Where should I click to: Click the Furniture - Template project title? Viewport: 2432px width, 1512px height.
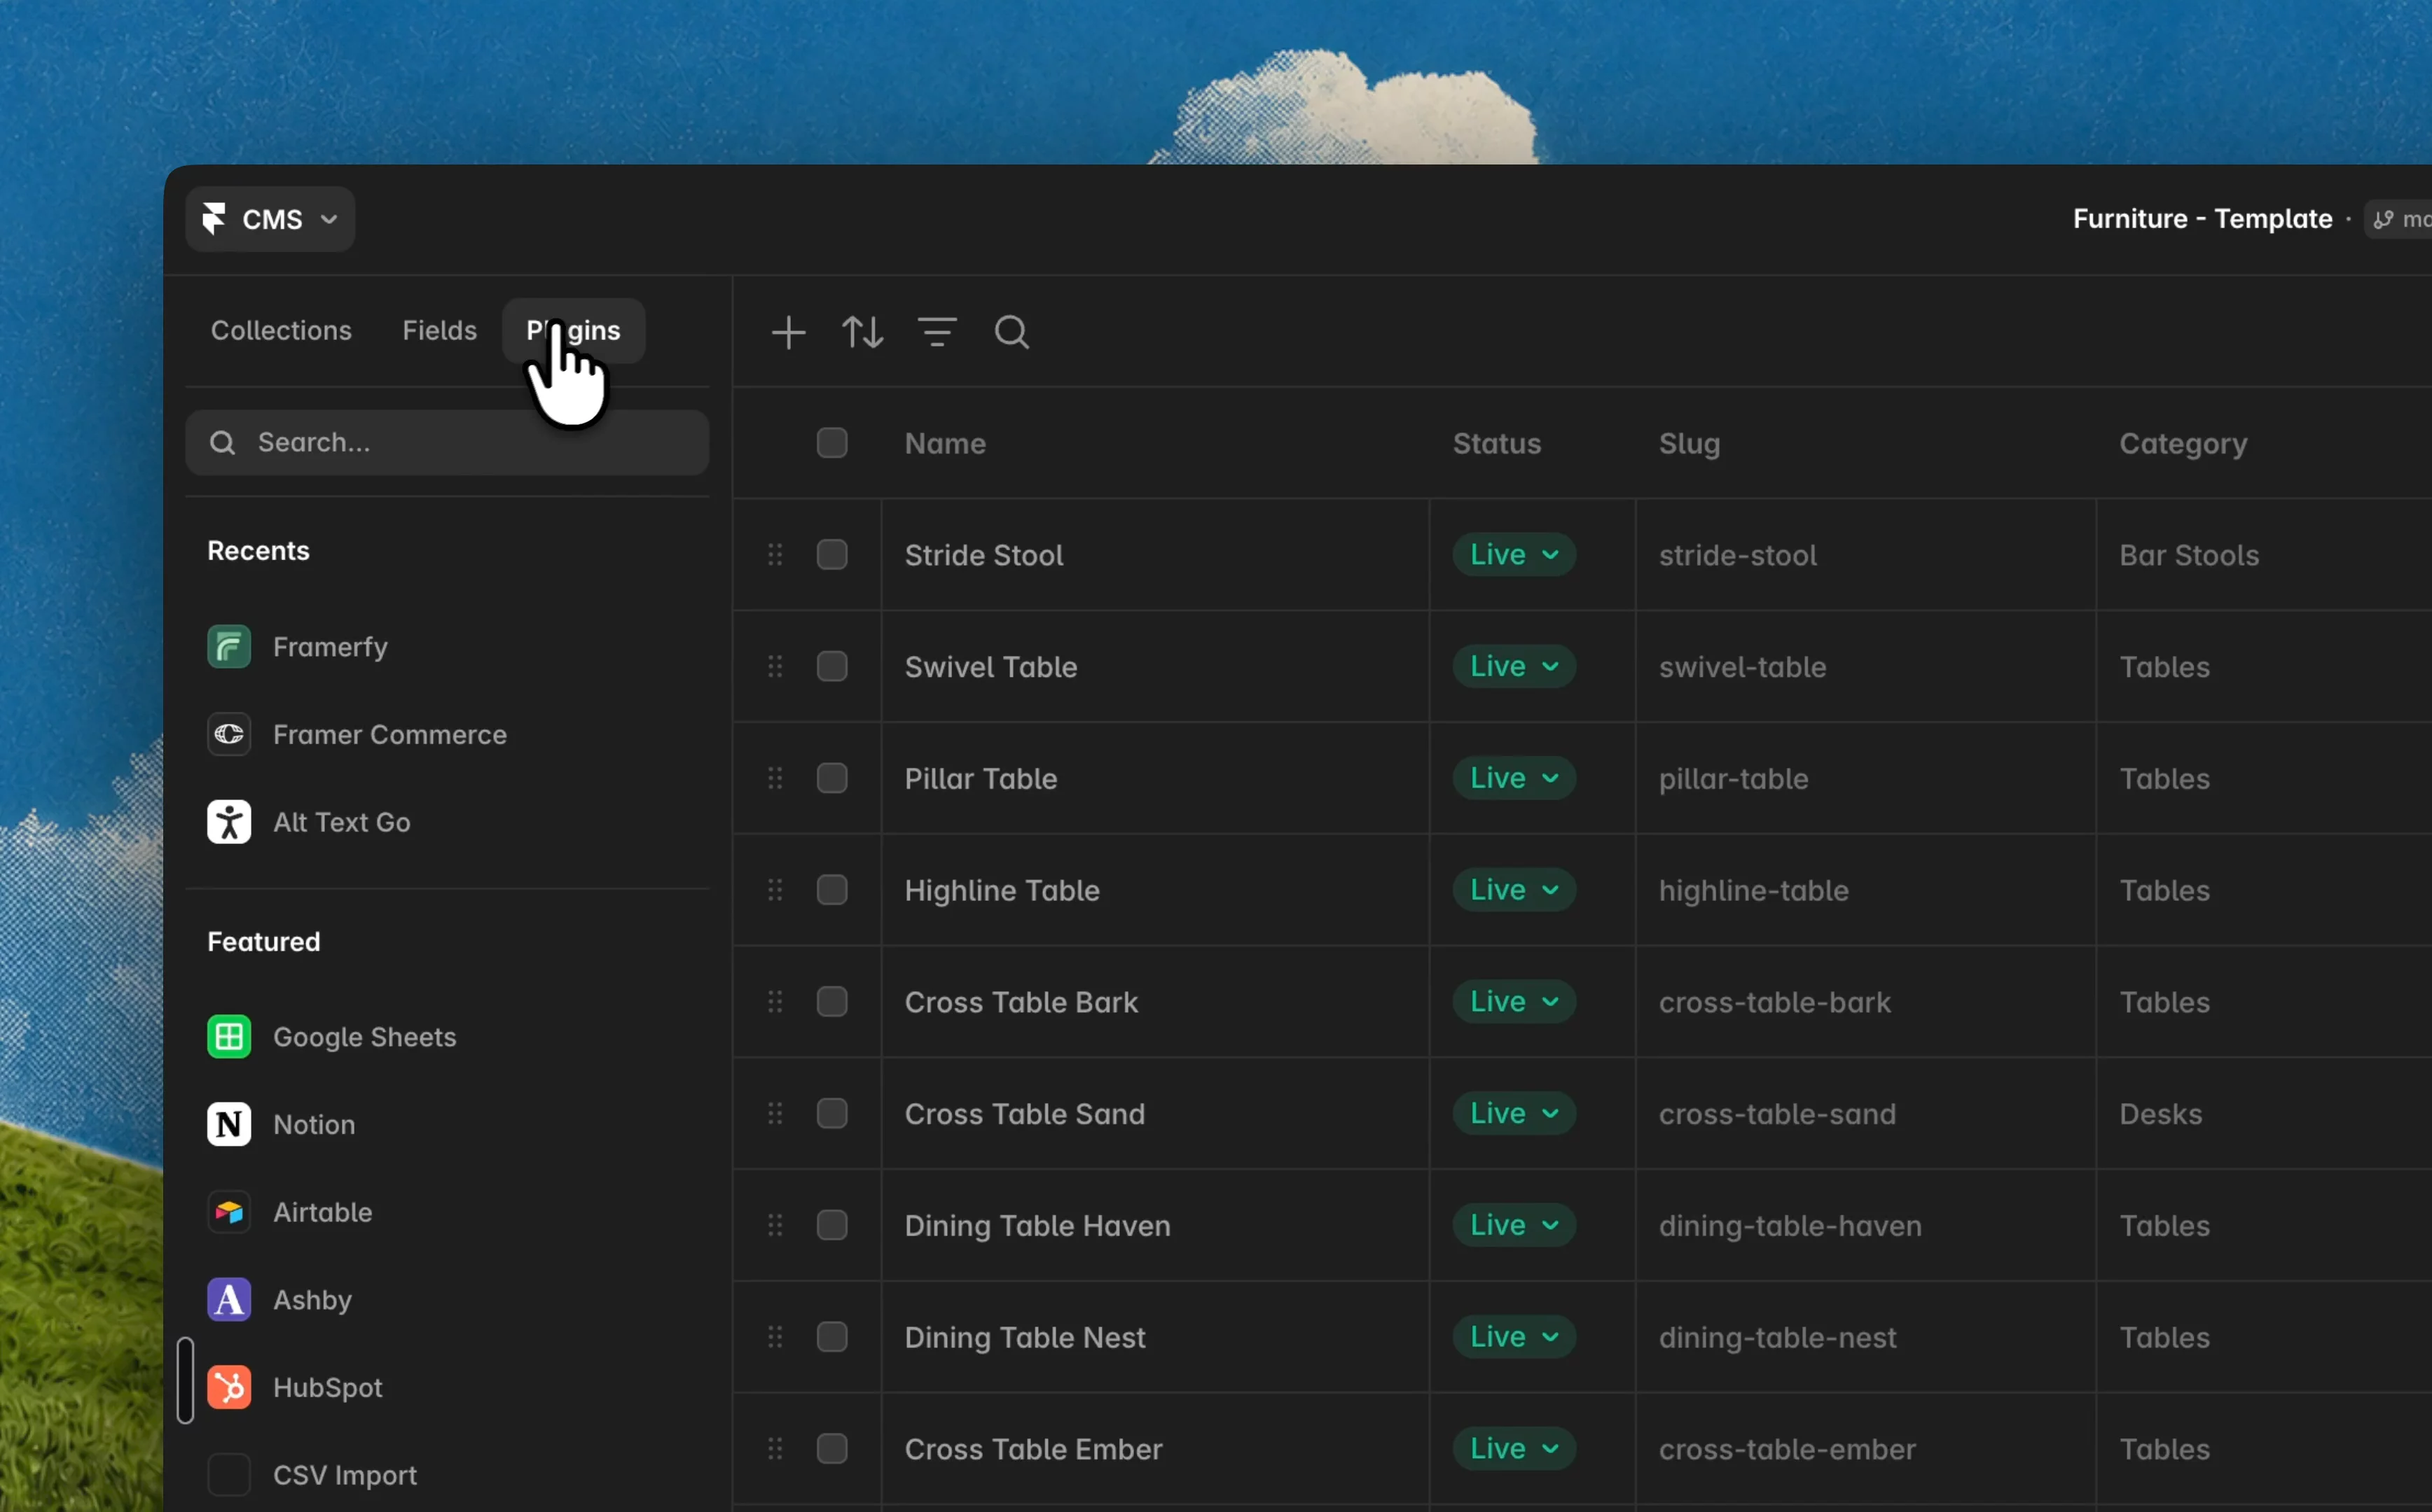(2202, 219)
